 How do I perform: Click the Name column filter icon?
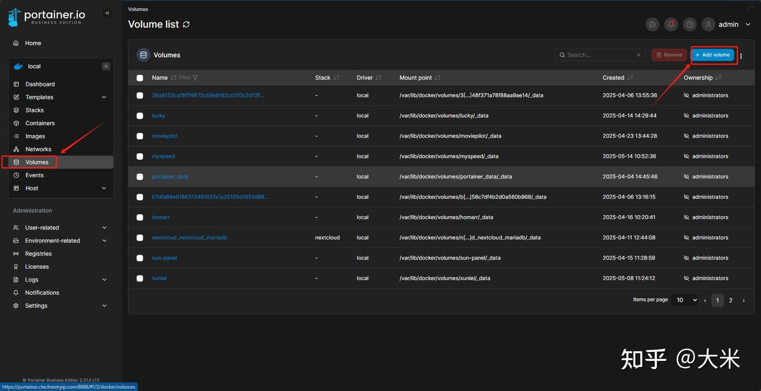(195, 78)
